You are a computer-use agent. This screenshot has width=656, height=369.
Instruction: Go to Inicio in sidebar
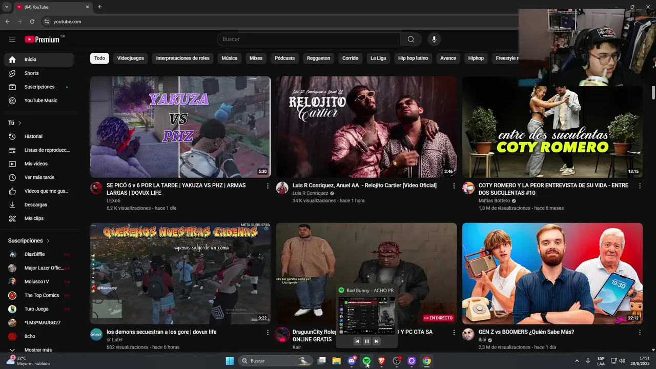click(x=38, y=59)
